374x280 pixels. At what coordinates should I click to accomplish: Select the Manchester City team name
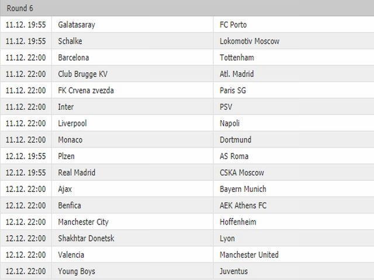tap(83, 222)
